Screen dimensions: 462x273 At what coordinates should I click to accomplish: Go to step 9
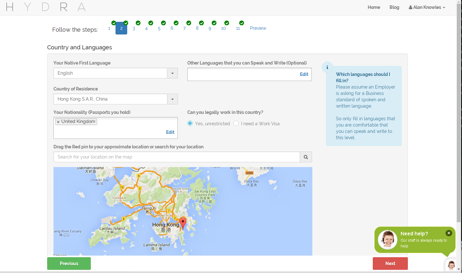(x=210, y=28)
